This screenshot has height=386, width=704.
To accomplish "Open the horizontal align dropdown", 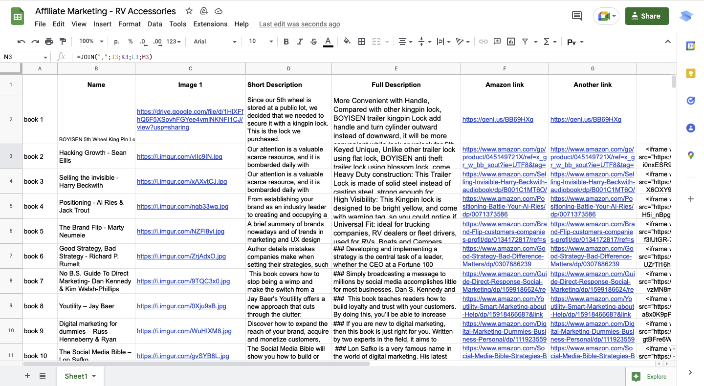I will [x=405, y=42].
